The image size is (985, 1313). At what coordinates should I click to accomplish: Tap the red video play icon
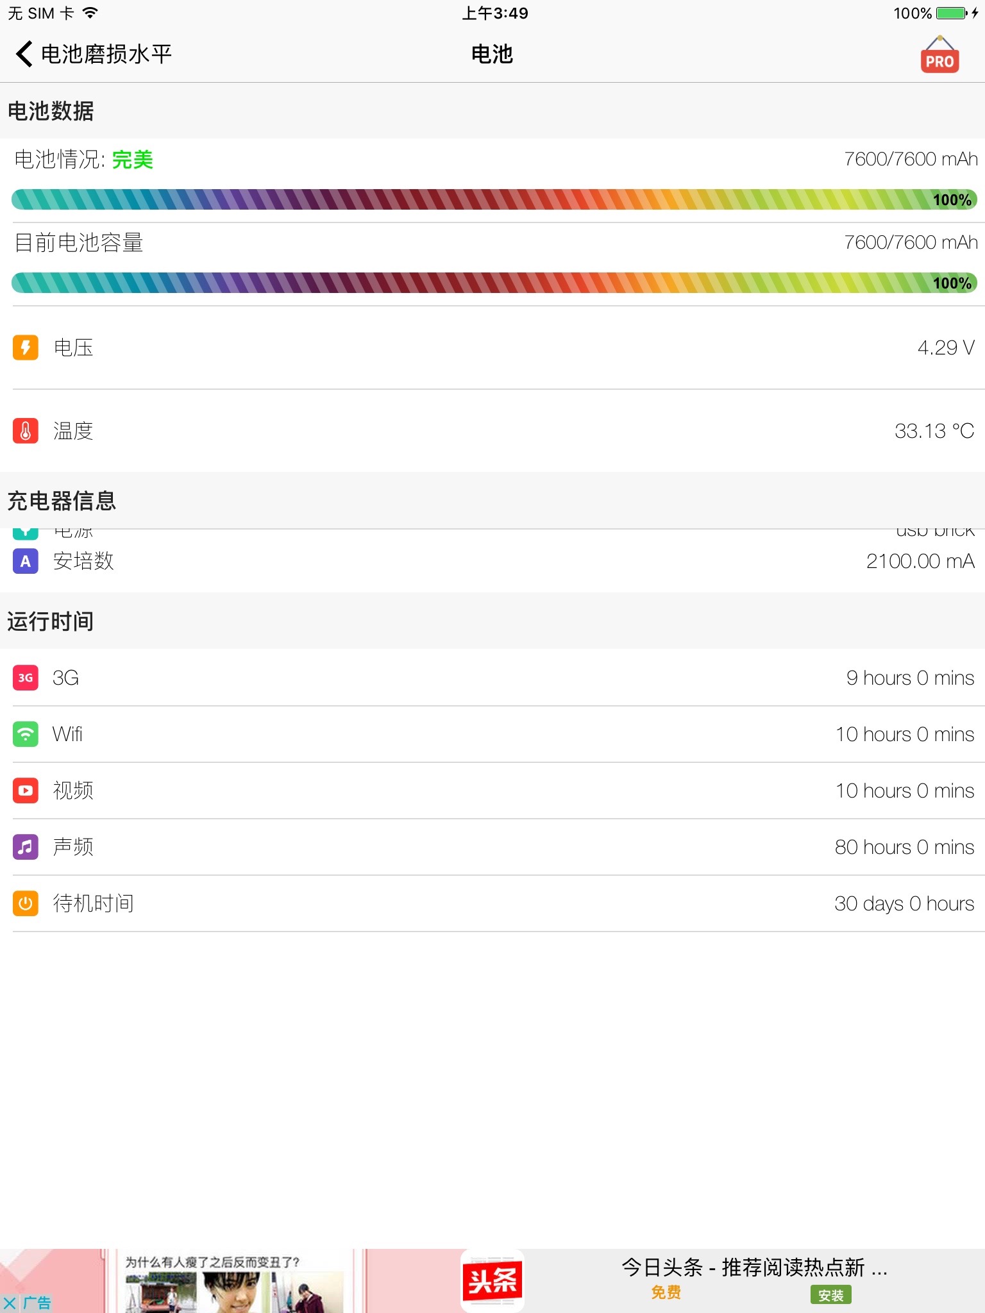click(26, 790)
